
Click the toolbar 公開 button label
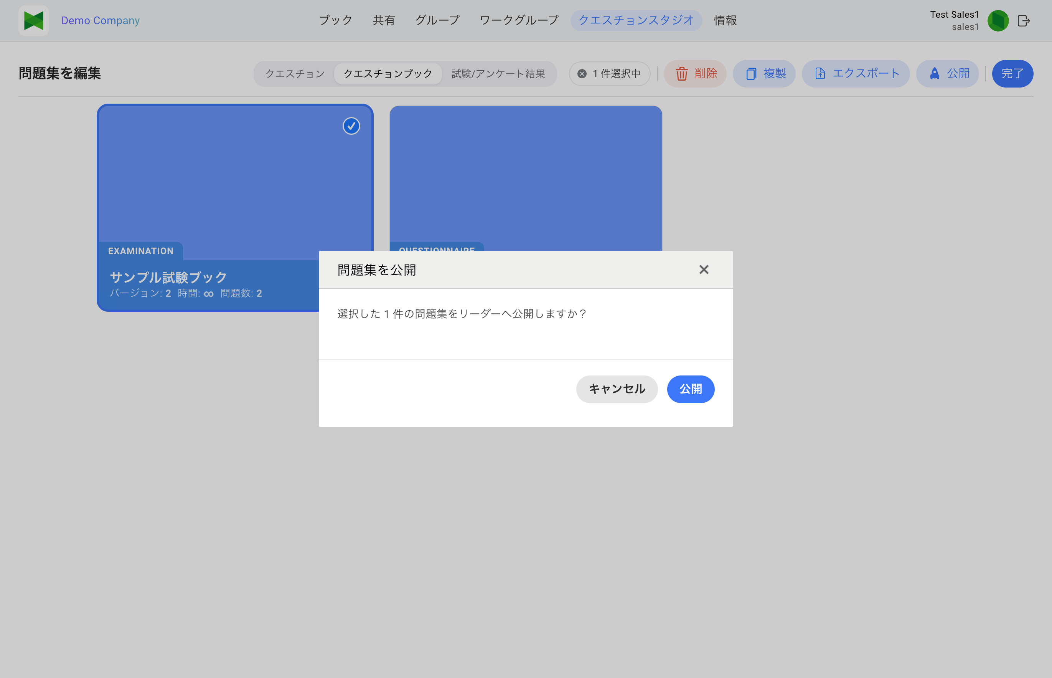coord(958,74)
